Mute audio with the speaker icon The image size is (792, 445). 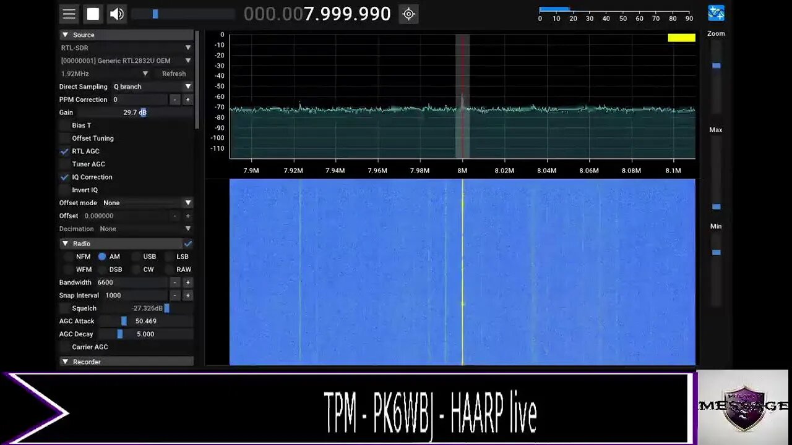[116, 14]
